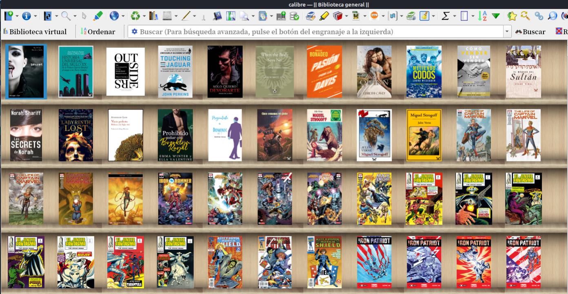
Task: Click the gear icon for advanced search
Action: 134,31
